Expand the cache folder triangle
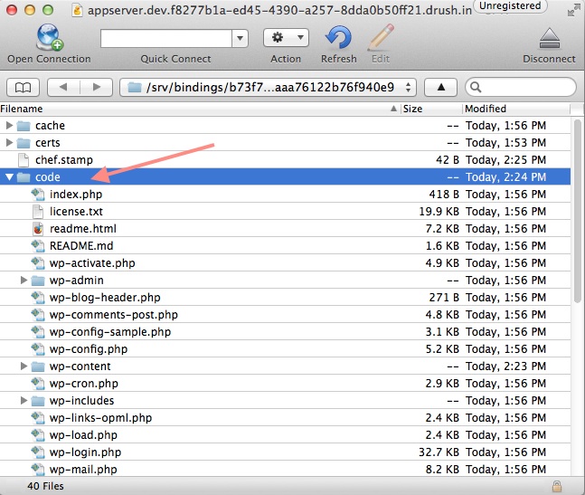Screen dimensions: 585x495 point(10,126)
